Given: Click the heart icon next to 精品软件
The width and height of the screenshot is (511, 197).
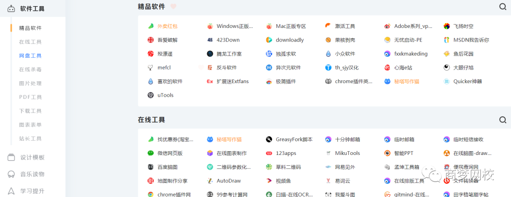Looking at the screenshot, I should pos(173,7).
